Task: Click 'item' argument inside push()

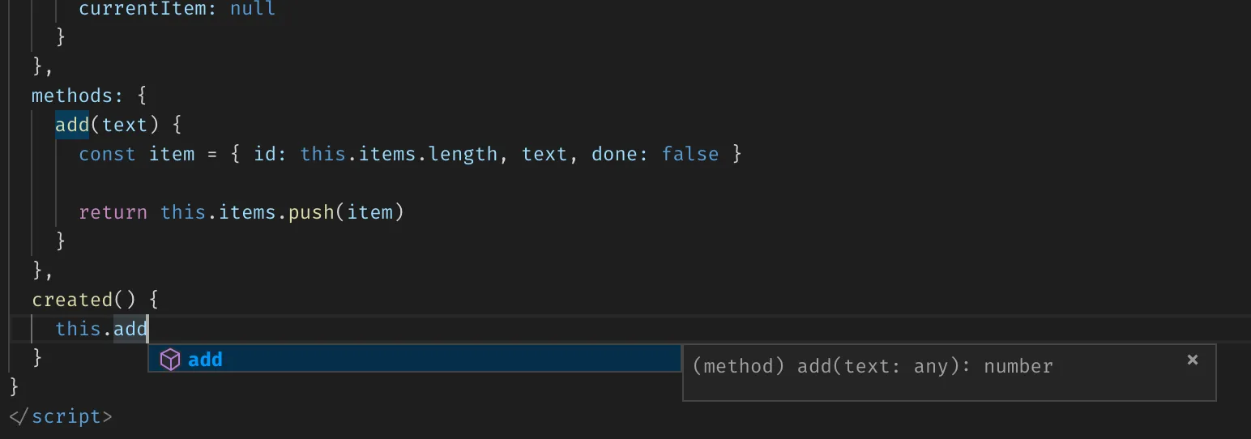Action: click(369, 212)
